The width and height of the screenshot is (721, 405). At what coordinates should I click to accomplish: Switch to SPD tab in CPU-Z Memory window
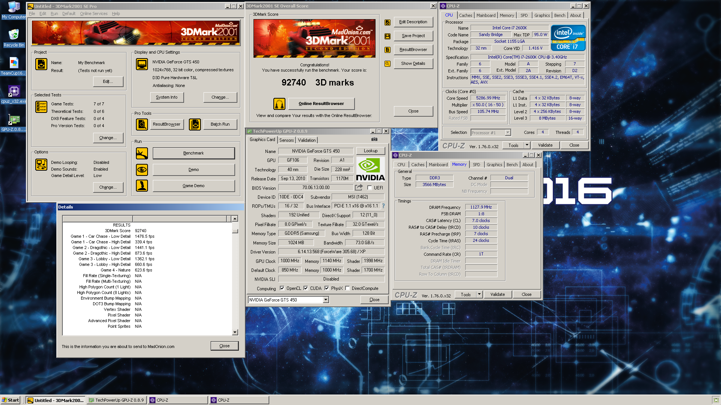(477, 165)
